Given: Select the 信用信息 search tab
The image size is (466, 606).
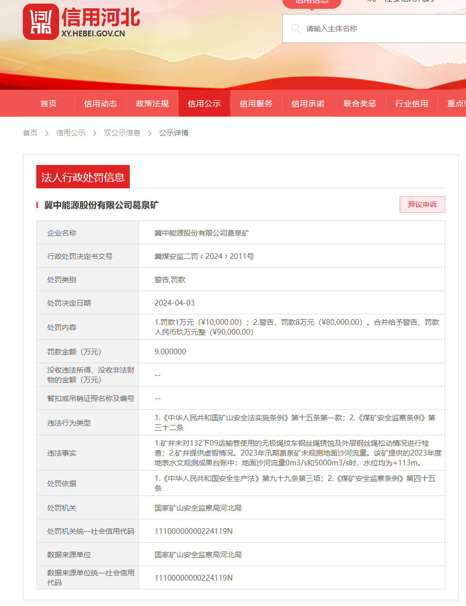Looking at the screenshot, I should (312, 3).
